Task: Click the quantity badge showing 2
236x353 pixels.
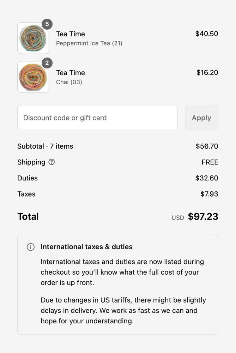Action: pyautogui.click(x=47, y=63)
